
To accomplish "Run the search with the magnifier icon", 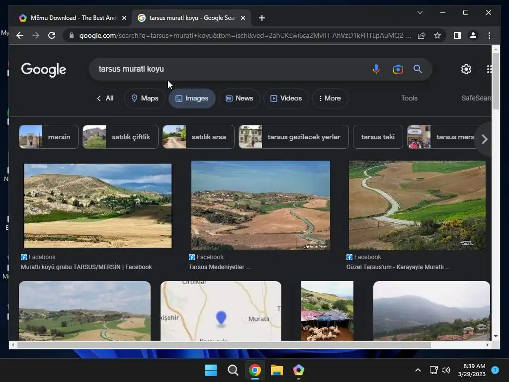I will click(x=418, y=69).
